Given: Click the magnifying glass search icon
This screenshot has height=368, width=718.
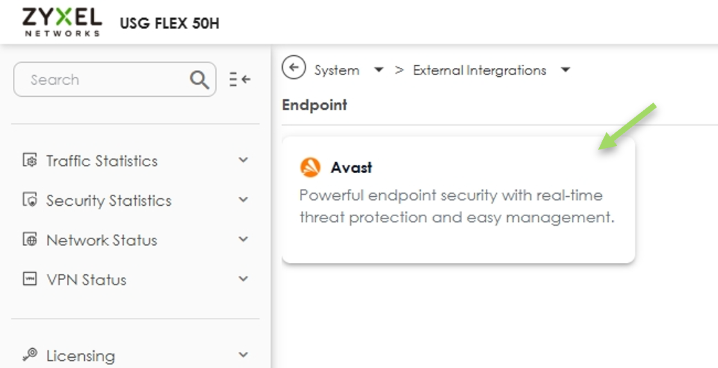Looking at the screenshot, I should point(199,79).
